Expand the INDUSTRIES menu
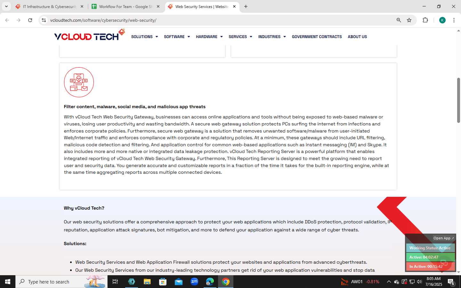This screenshot has height=288, width=461. click(x=272, y=37)
